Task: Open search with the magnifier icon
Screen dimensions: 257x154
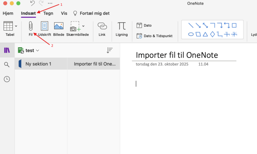Action: [7, 65]
